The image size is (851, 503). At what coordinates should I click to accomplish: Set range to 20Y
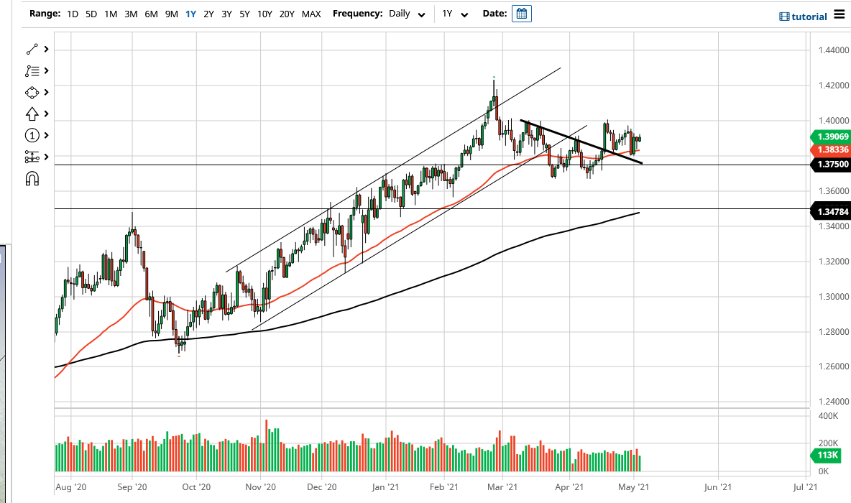pos(287,14)
